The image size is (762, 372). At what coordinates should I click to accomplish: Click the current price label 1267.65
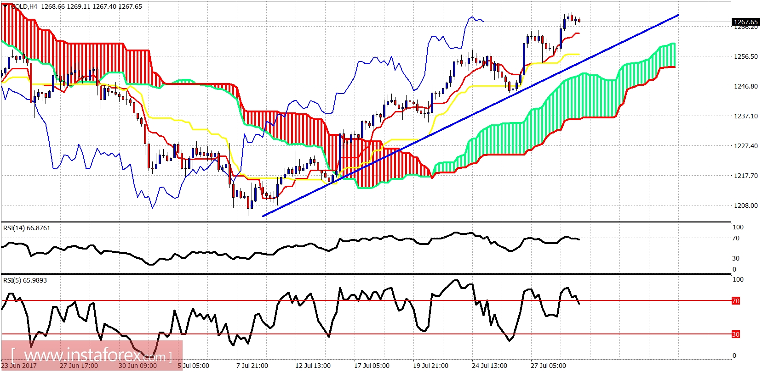[745, 22]
